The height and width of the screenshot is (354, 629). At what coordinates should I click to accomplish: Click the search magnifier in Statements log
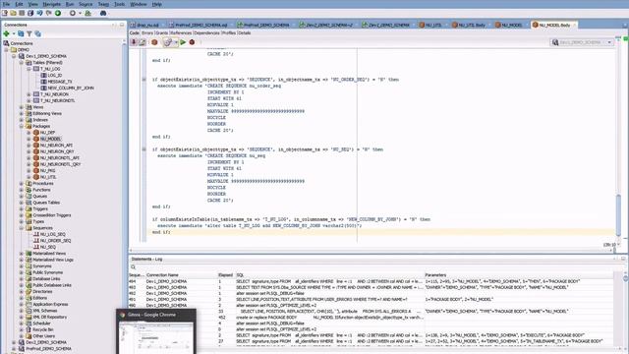pos(134,266)
